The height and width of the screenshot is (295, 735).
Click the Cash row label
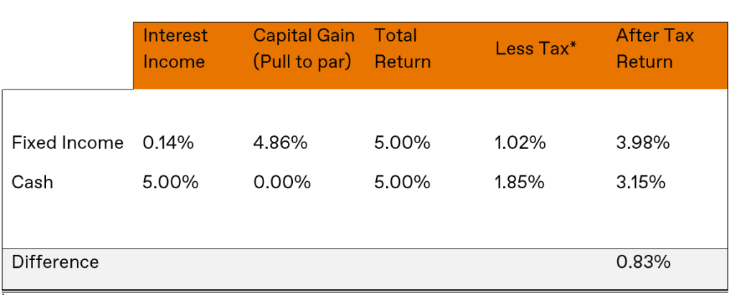point(32,182)
